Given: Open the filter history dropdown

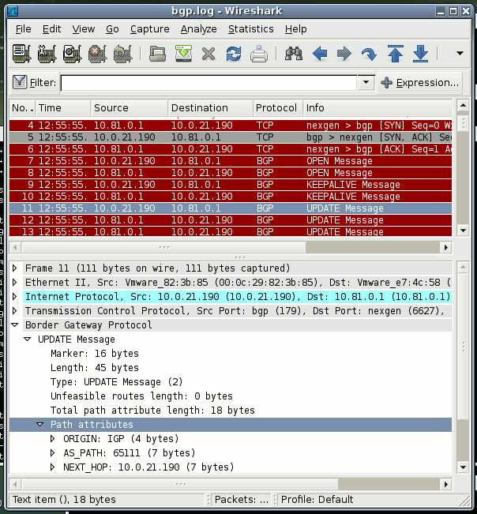Looking at the screenshot, I should pyautogui.click(x=366, y=82).
